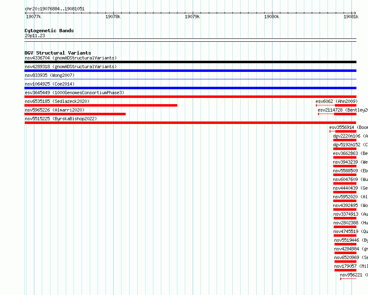Image resolution: width=368 pixels, height=295 pixels.
Task: Select the nsv4745519 variant label
Action: [351, 231]
